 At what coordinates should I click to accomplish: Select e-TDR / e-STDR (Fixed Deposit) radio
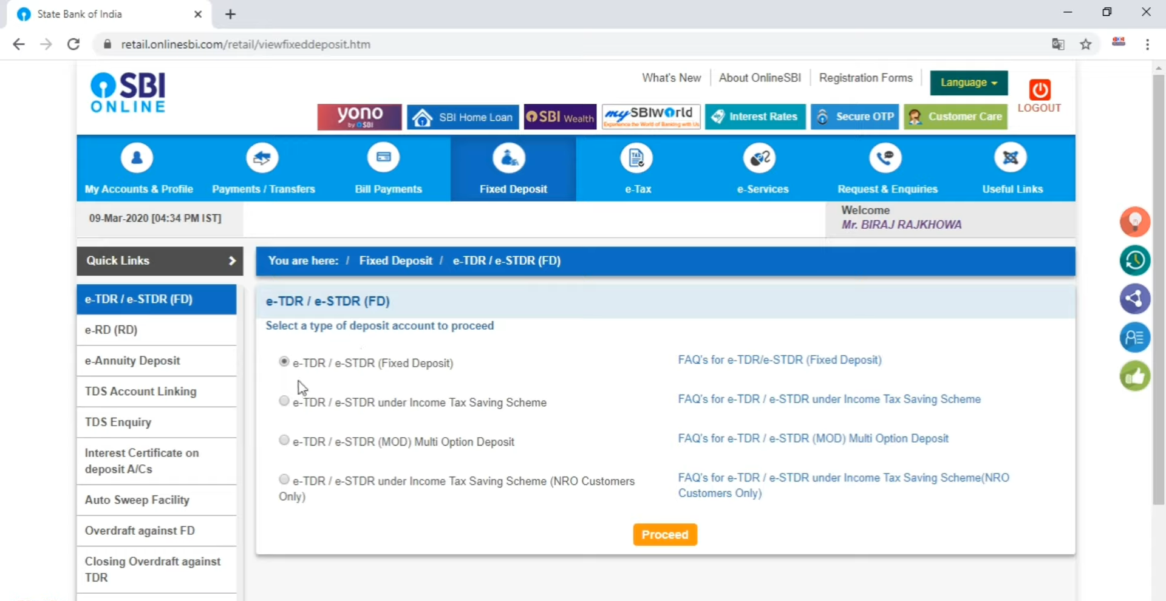click(x=284, y=362)
